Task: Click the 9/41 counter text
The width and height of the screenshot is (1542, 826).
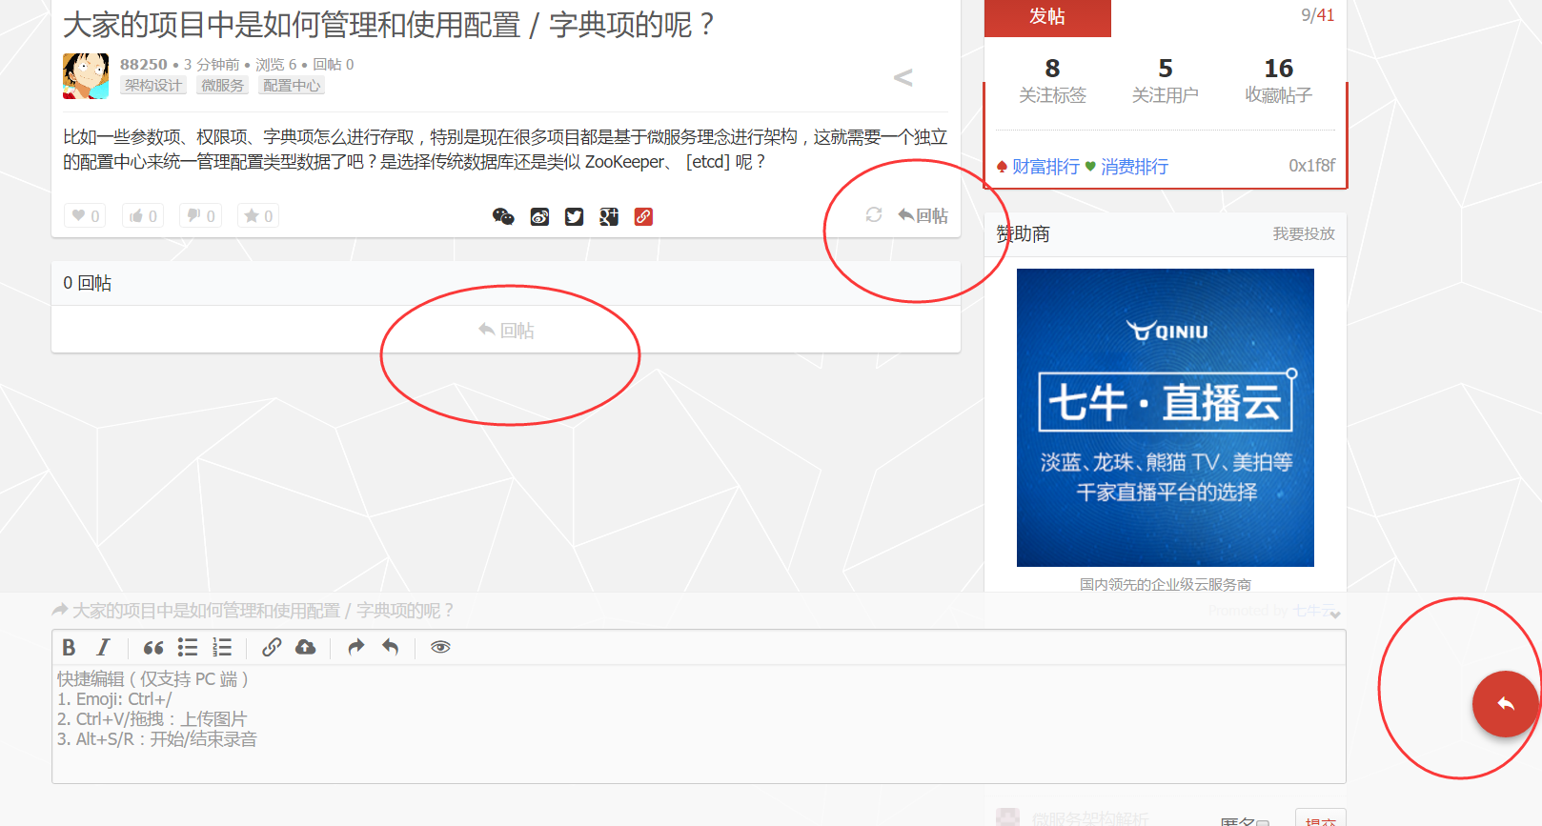Action: click(x=1318, y=15)
